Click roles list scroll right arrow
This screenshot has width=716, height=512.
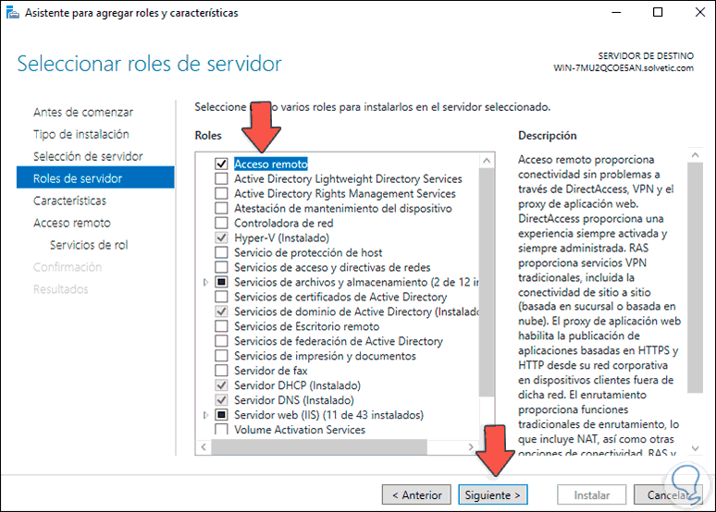(471, 446)
